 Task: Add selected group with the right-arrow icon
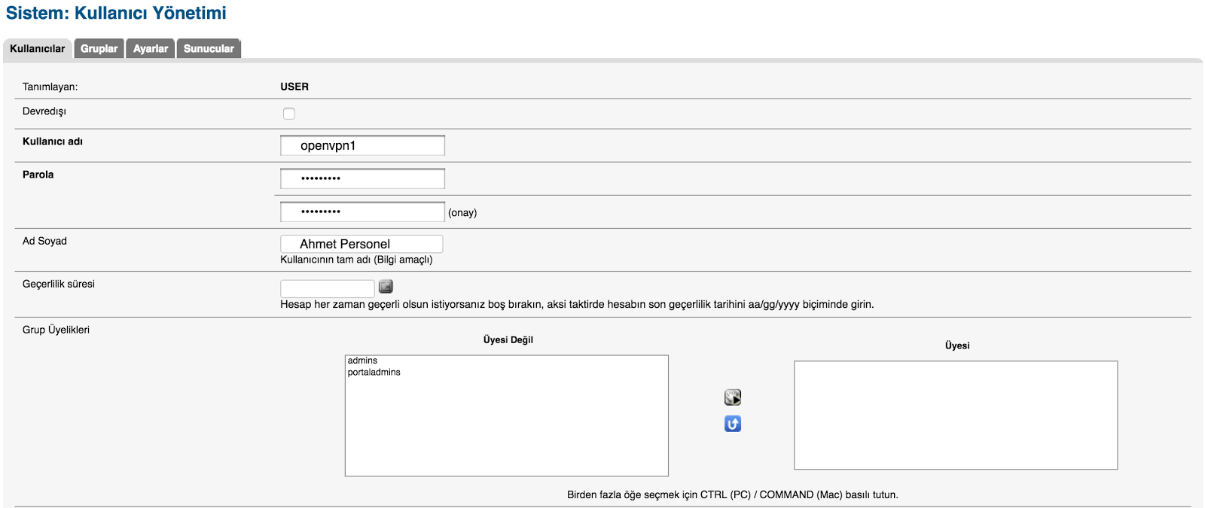(x=733, y=397)
